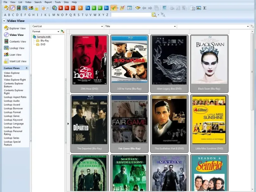Switch to Loan View in sidebar
The width and height of the screenshot is (256, 192).
15,55
